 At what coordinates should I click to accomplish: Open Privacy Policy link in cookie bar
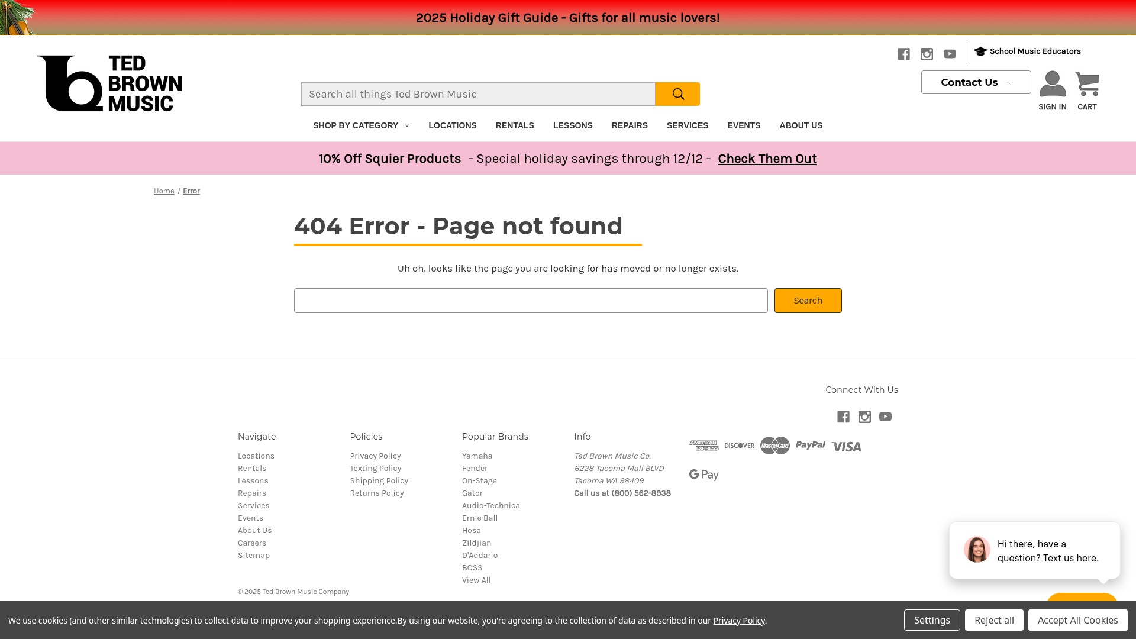pos(739,621)
